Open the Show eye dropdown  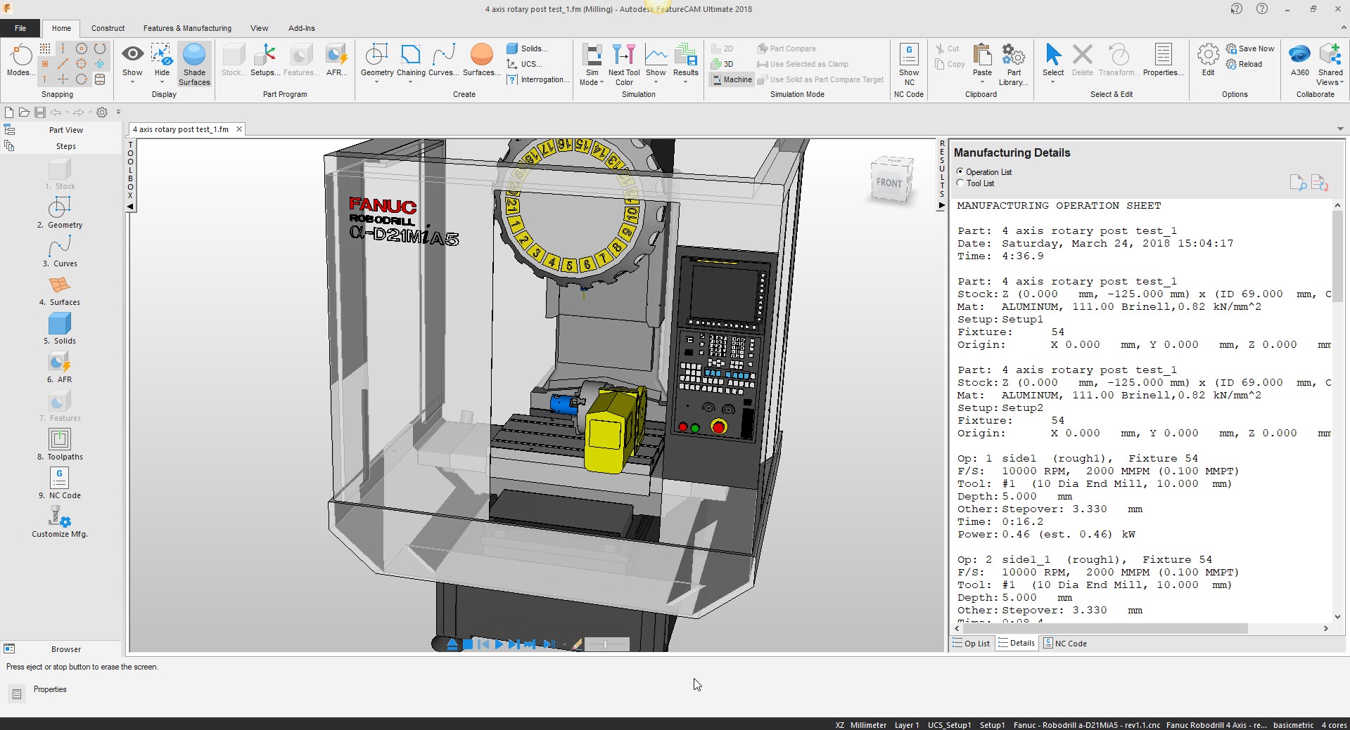pos(132,64)
